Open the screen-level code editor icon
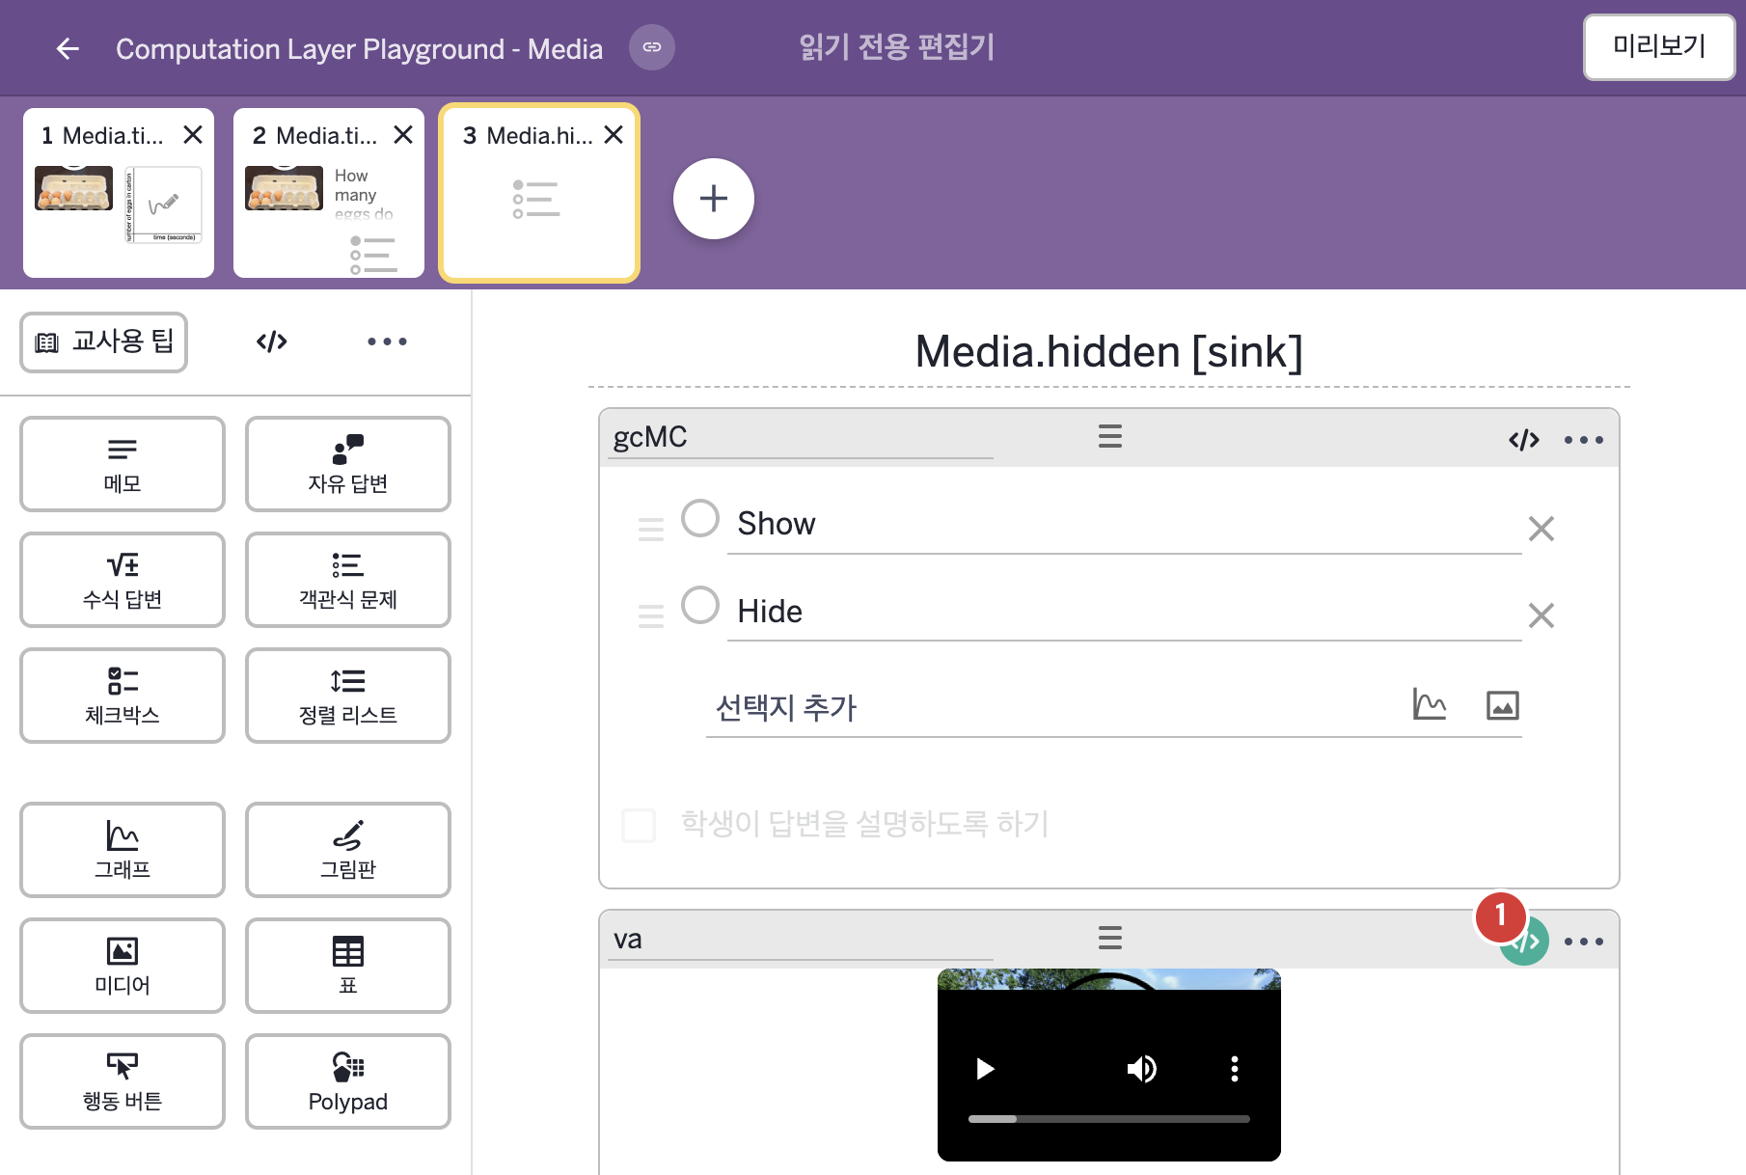The width and height of the screenshot is (1746, 1175). (x=272, y=342)
